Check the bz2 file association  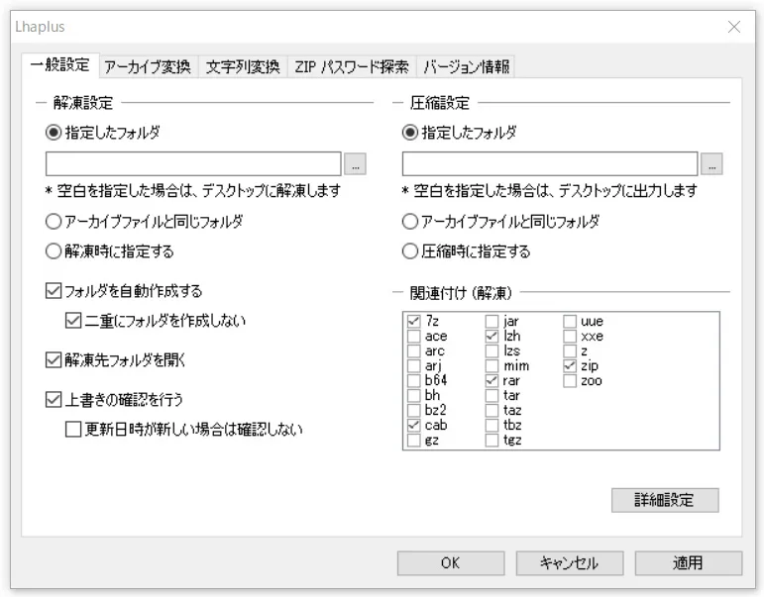(413, 411)
